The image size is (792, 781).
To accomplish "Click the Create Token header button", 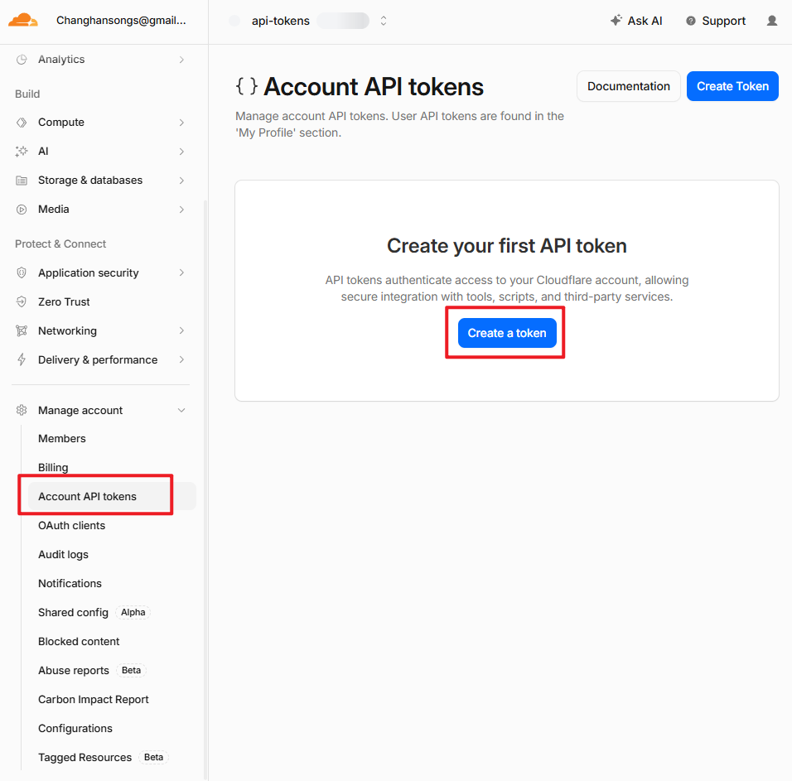I will 732,86.
